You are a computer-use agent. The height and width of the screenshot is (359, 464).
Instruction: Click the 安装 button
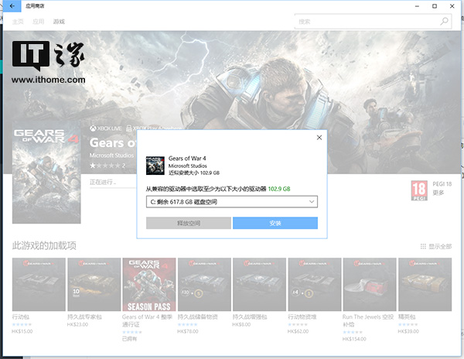[x=275, y=223]
